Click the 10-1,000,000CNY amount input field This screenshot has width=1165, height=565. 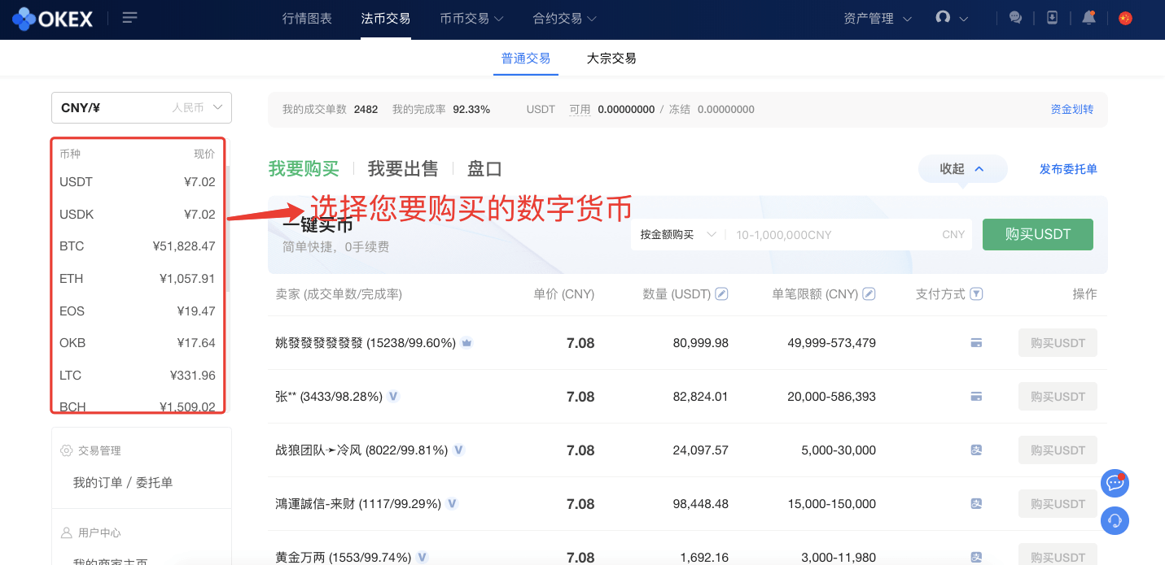click(847, 234)
